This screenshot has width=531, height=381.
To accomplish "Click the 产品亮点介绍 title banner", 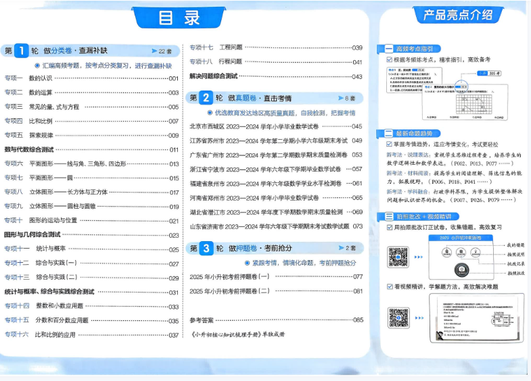I will (x=458, y=15).
